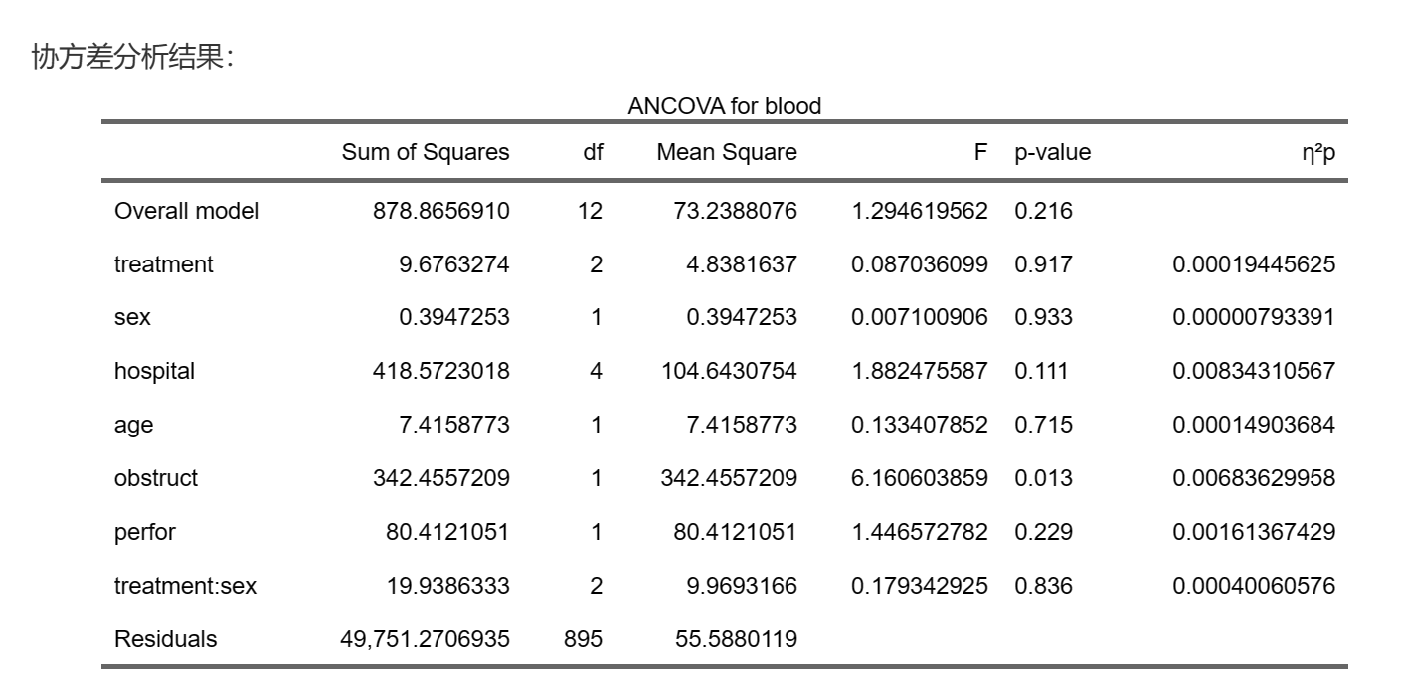Click the 'ANCOVA for blood' table title
This screenshot has width=1401, height=696.
pos(724,106)
